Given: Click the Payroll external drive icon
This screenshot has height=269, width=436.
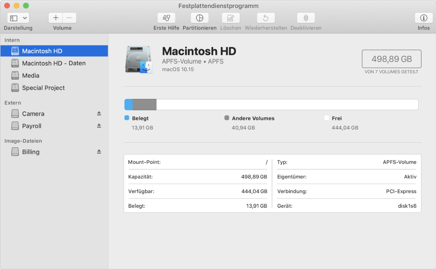Looking at the screenshot, I should (15, 125).
